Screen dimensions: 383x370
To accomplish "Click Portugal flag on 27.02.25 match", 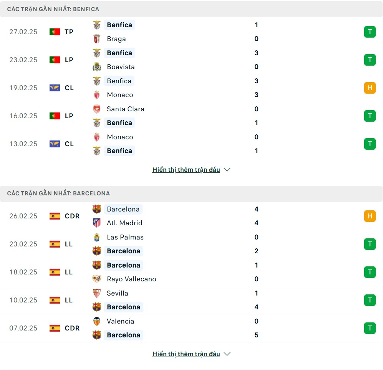I will (55, 32).
